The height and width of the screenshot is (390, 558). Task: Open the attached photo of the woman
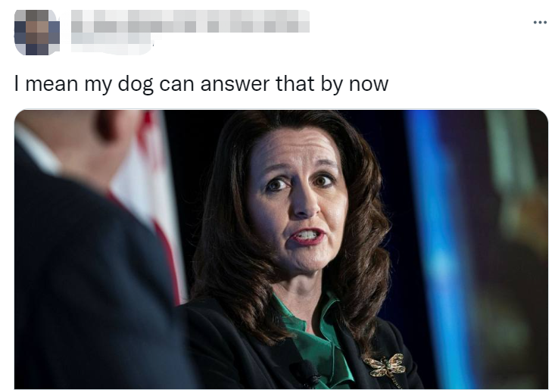tap(281, 249)
